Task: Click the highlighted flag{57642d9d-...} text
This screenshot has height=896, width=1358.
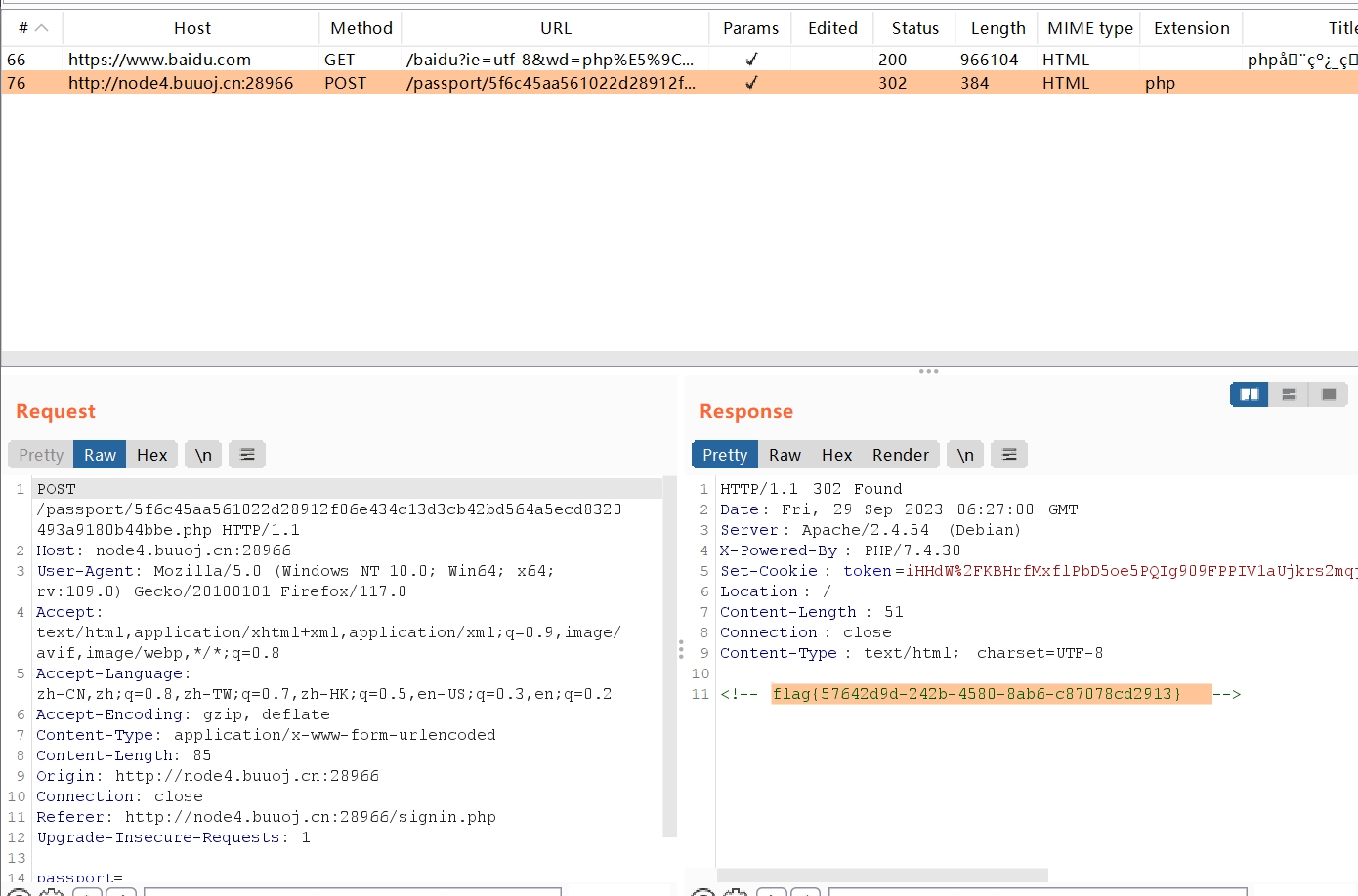Action: [992, 694]
